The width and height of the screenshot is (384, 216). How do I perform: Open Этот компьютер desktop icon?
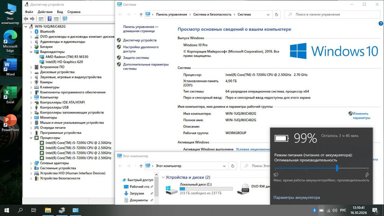pyautogui.click(x=10, y=14)
